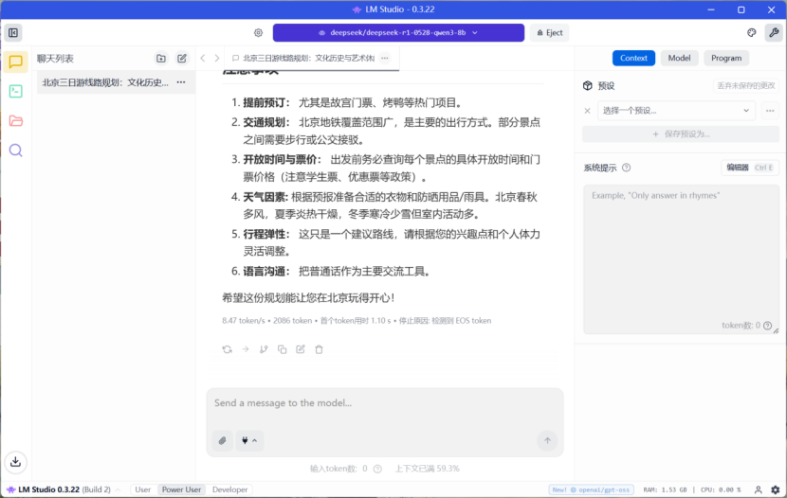Expand the plug integrations menu
Image resolution: width=787 pixels, height=498 pixels.
250,440
